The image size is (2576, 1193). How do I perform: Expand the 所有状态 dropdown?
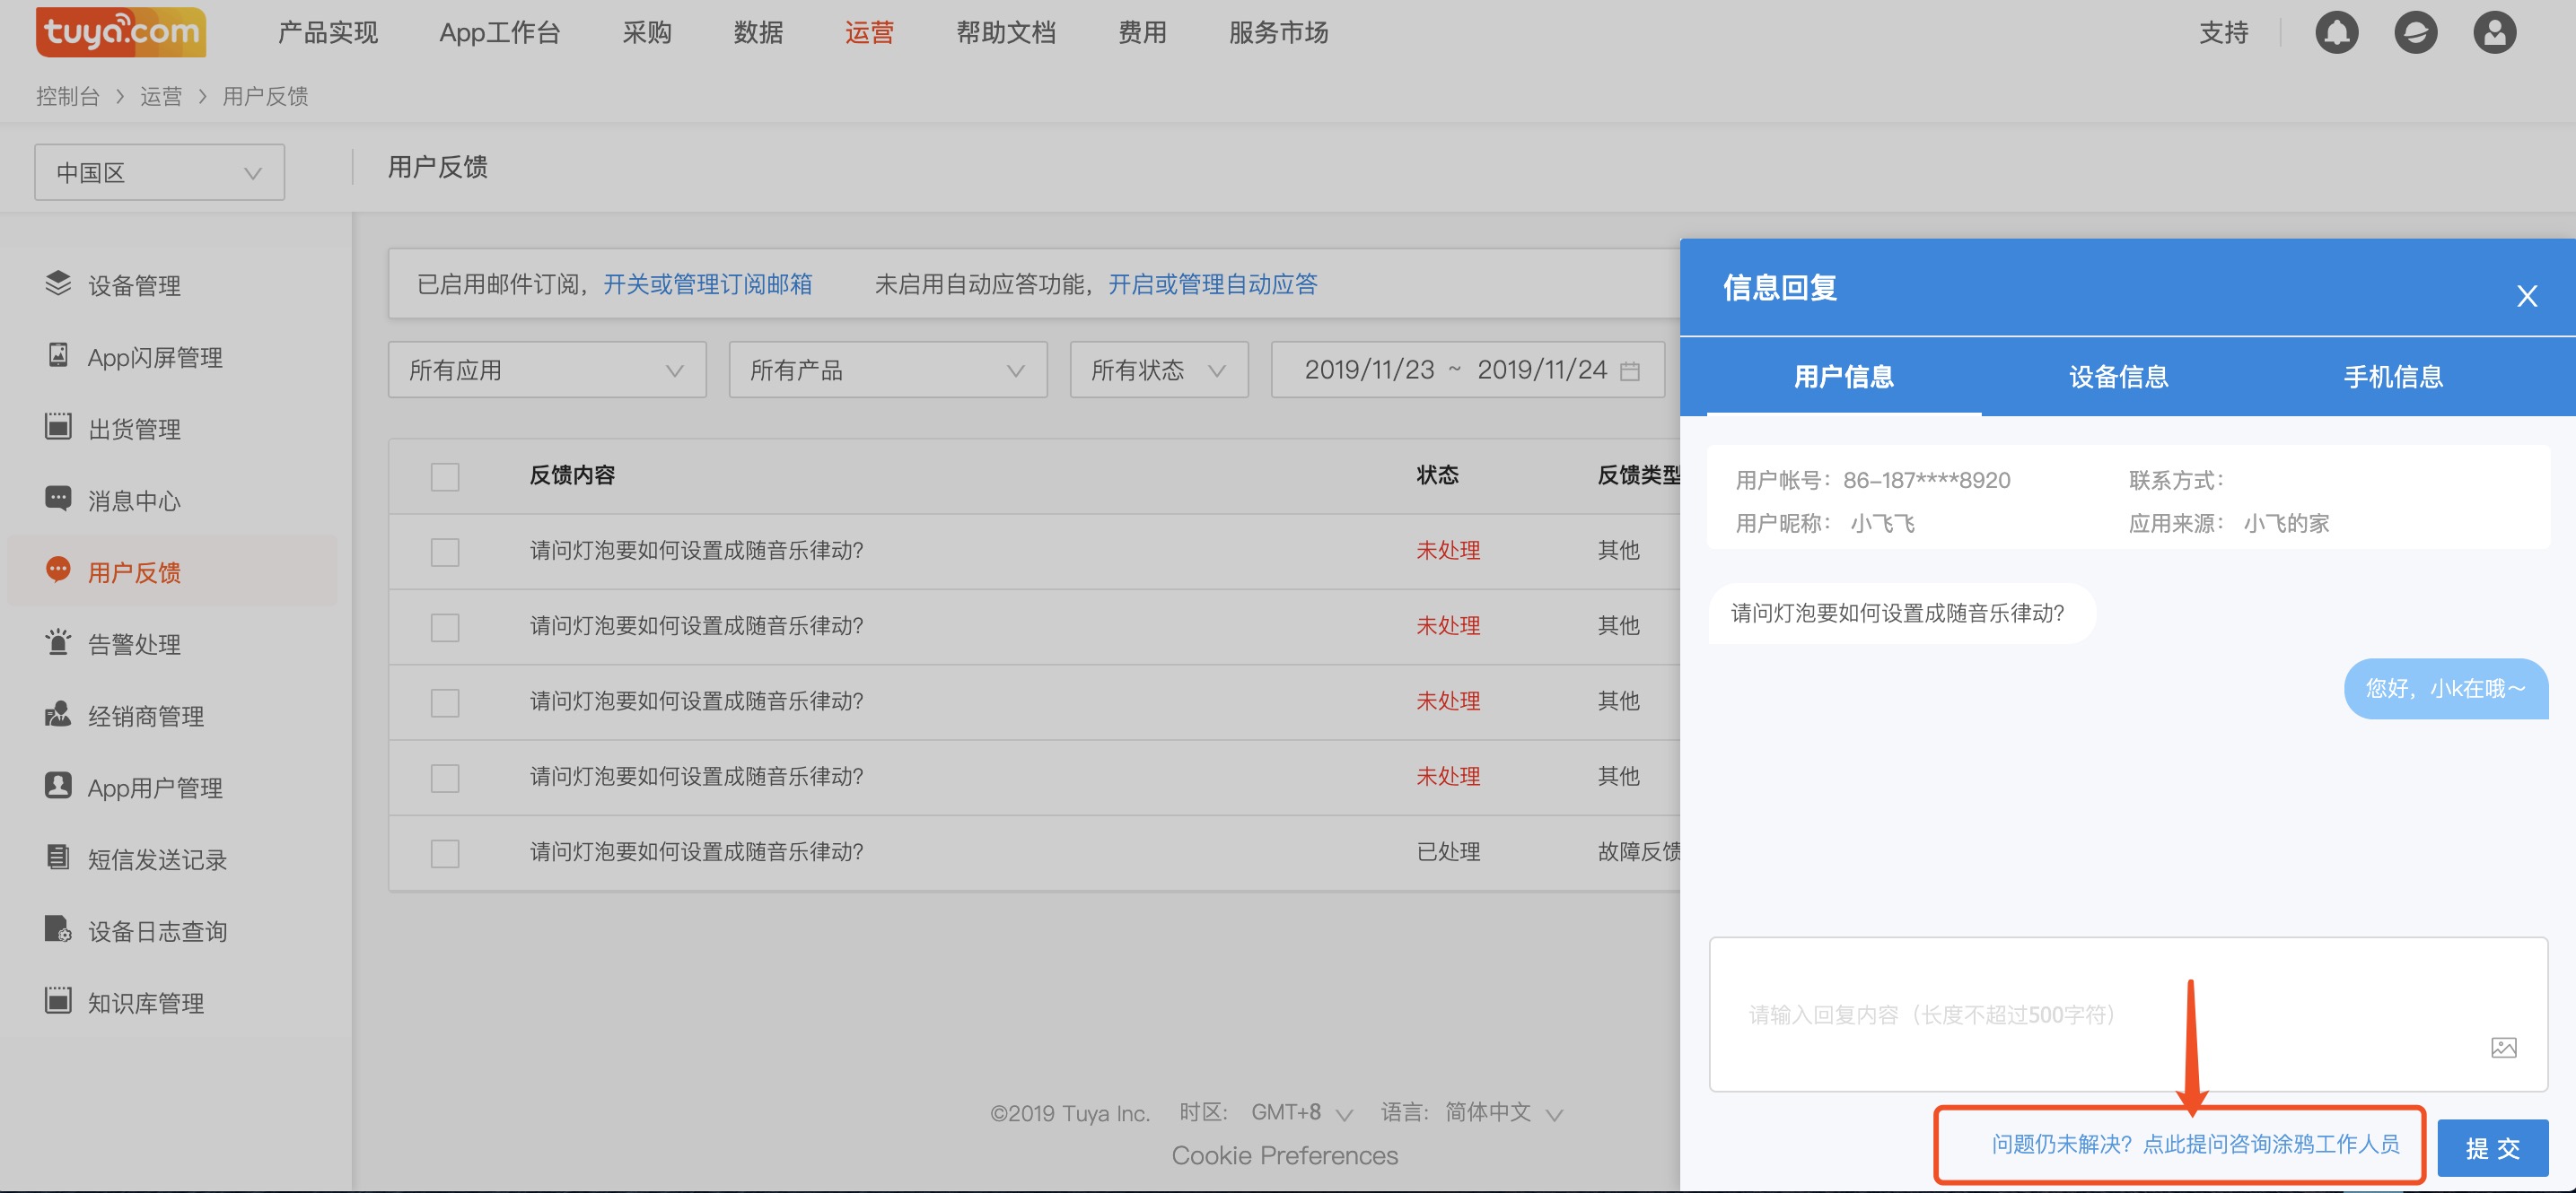click(x=1159, y=370)
